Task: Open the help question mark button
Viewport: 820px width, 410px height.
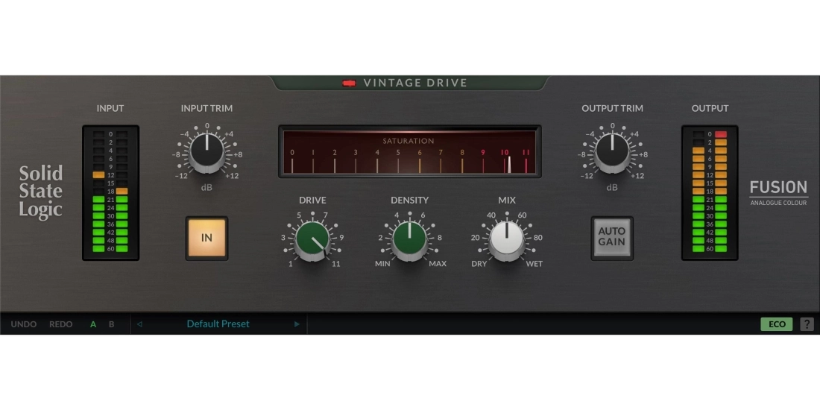Action: (807, 324)
